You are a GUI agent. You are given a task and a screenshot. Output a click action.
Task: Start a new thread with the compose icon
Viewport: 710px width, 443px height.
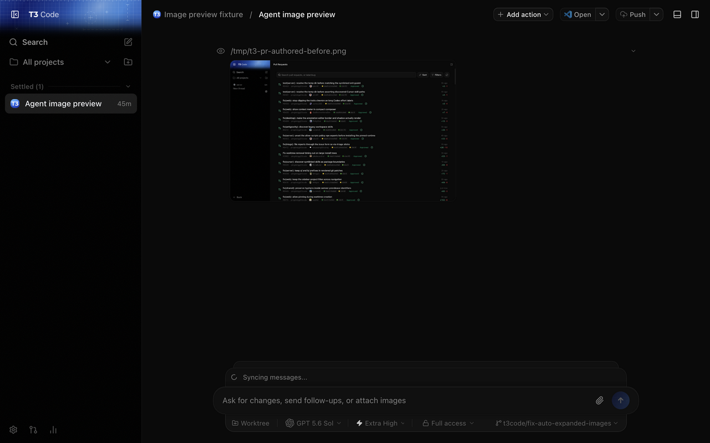[x=128, y=42]
